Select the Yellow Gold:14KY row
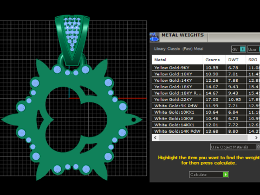 click(x=206, y=80)
